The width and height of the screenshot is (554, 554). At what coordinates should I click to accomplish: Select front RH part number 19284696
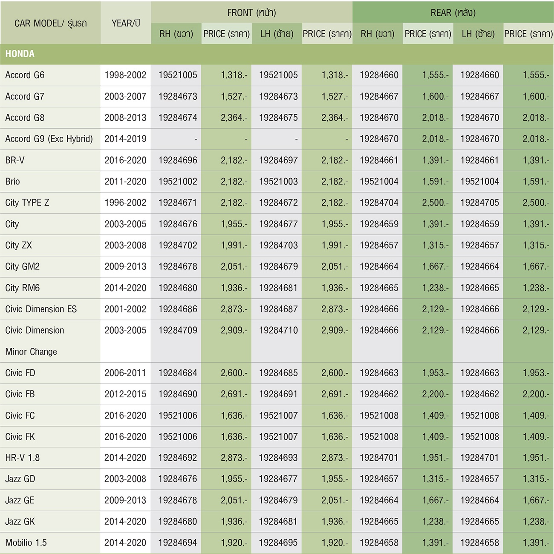point(178,160)
